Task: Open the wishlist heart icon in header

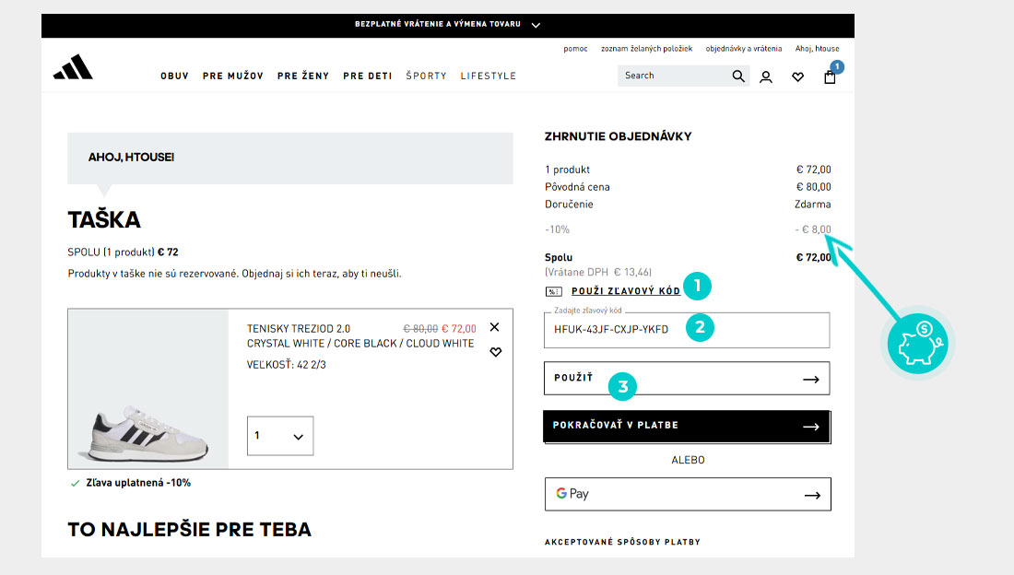Action: click(798, 77)
